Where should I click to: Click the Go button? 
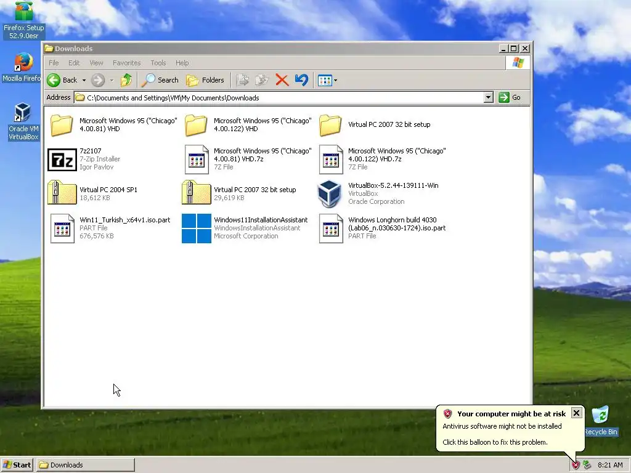[x=510, y=97]
